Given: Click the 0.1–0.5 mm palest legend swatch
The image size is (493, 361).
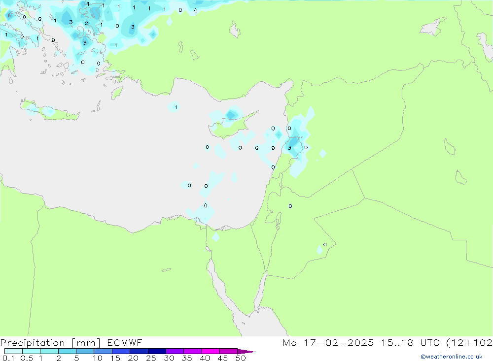Looking at the screenshot, I should 13,351.
